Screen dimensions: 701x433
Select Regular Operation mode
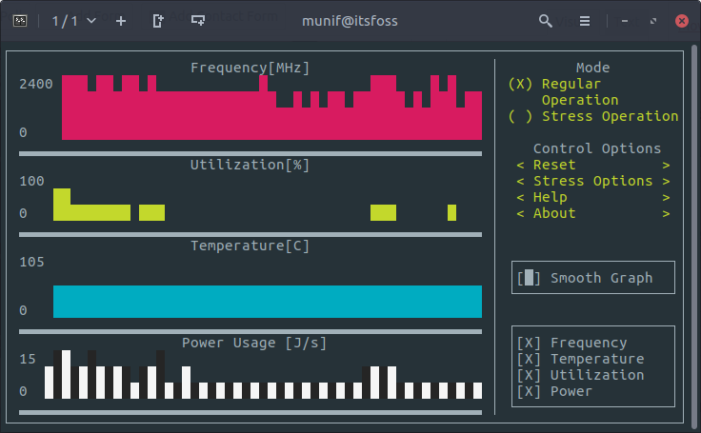521,84
